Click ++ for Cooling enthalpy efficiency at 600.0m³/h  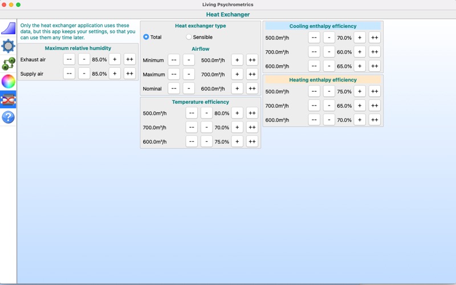[x=374, y=66]
